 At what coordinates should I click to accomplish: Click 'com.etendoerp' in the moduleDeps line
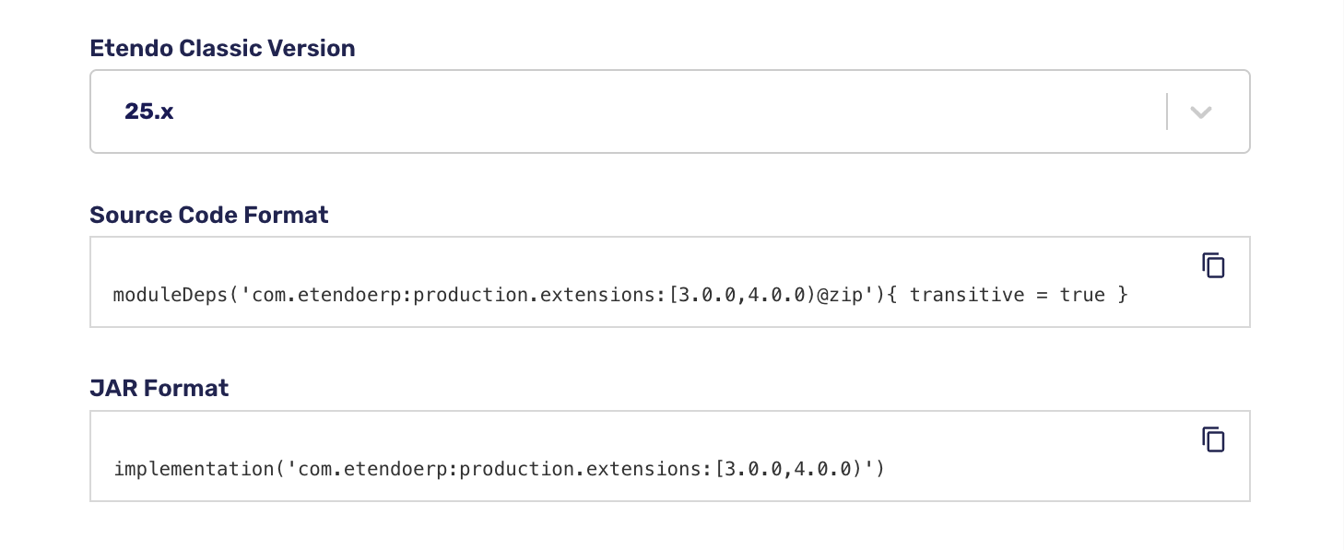click(x=327, y=296)
